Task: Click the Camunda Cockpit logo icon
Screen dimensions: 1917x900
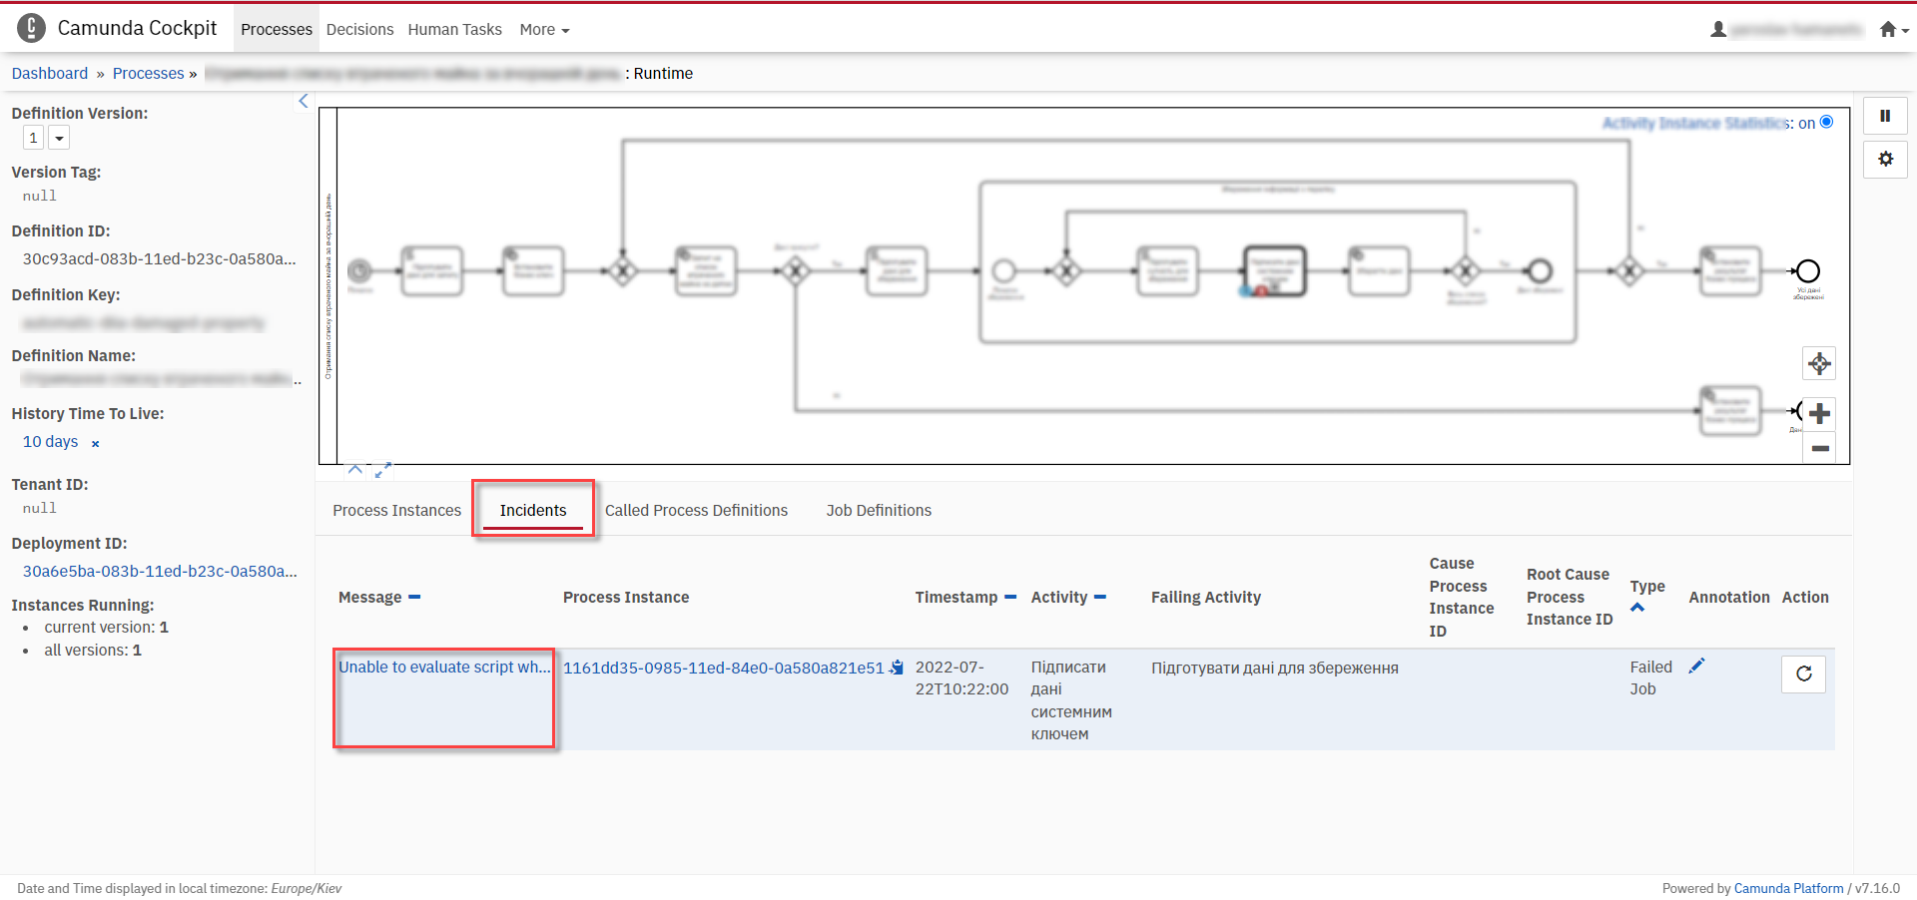Action: pos(31,28)
